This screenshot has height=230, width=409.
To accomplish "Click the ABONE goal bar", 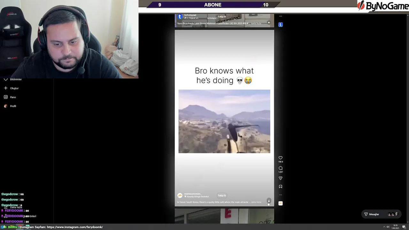I will (213, 5).
